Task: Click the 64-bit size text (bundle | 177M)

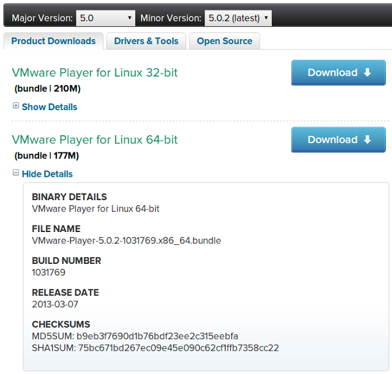Action: (47, 155)
